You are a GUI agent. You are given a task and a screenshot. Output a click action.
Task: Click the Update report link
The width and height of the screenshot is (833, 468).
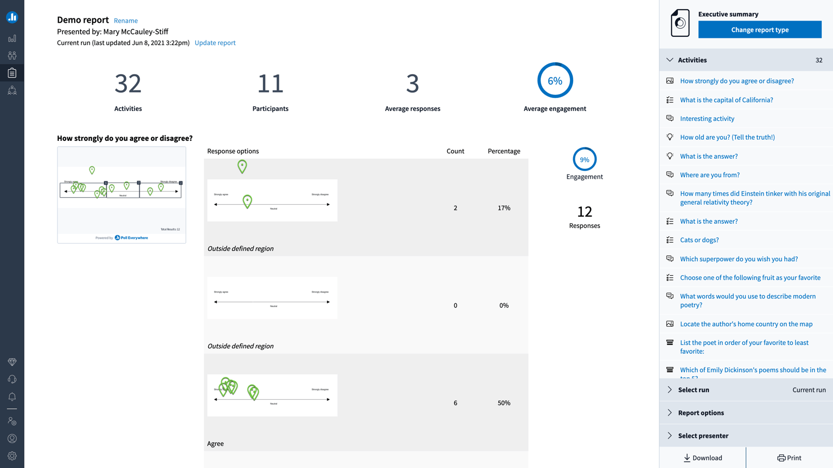click(x=215, y=42)
